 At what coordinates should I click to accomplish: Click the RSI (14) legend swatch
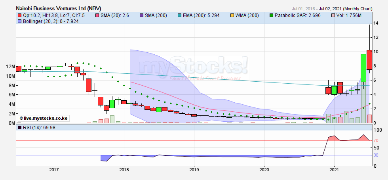[x=19, y=127]
